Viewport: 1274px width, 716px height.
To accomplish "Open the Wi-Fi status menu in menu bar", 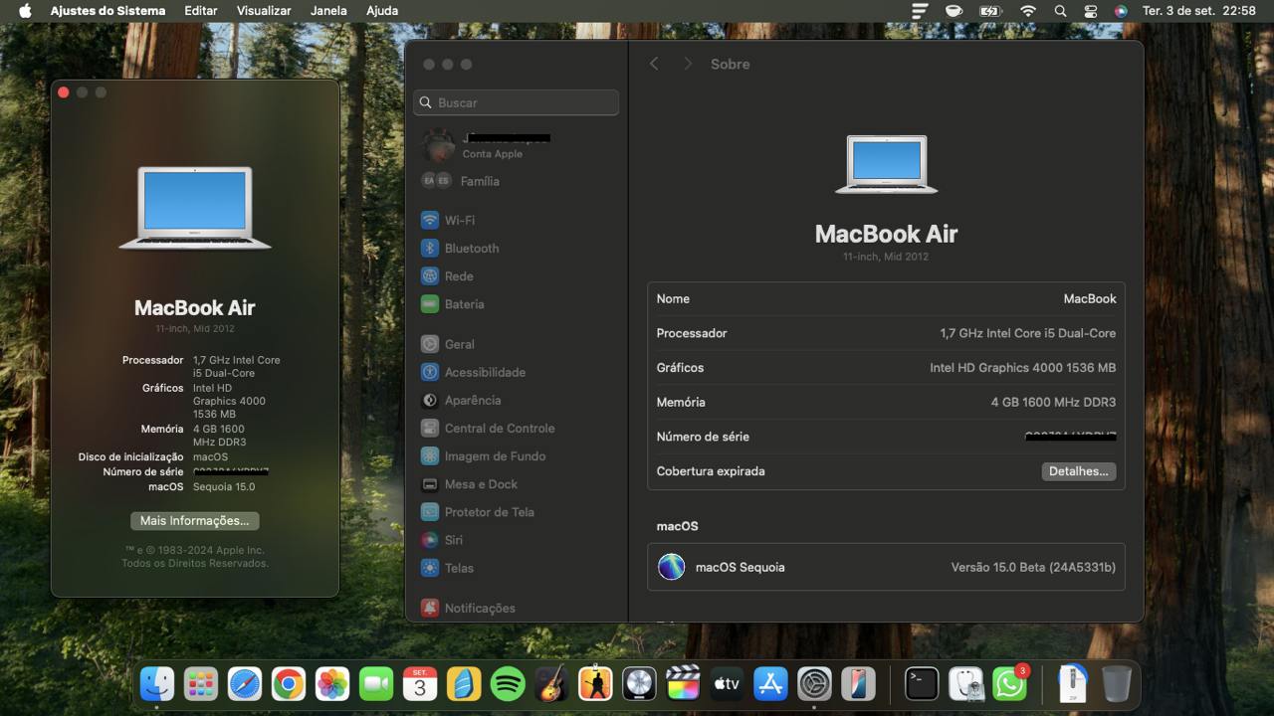I will 1028,11.
